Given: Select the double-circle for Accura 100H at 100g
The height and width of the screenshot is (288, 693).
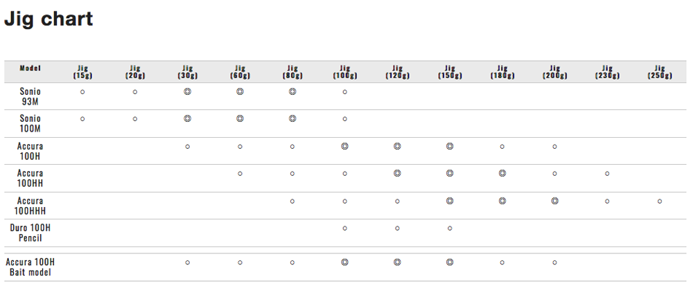Looking at the screenshot, I should (344, 146).
